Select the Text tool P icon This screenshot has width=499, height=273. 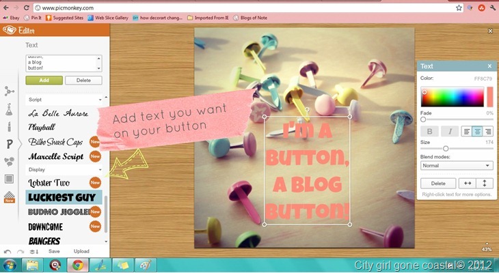click(x=10, y=144)
